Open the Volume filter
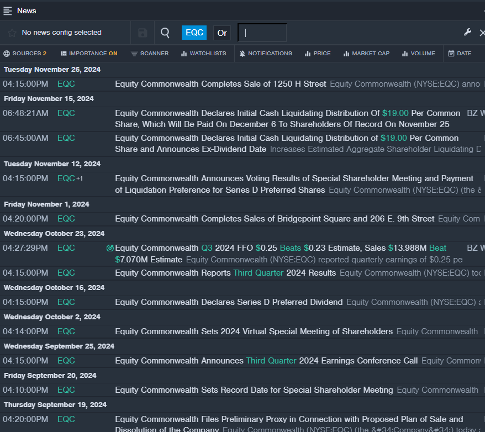Viewport: 485px width, 432px height. pyautogui.click(x=419, y=54)
